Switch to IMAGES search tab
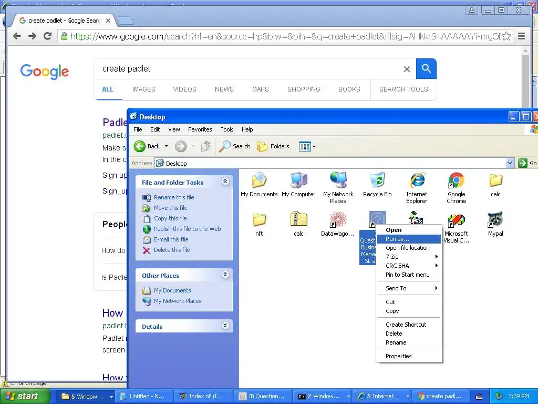Screen dimensions: 538x404 click(x=144, y=89)
